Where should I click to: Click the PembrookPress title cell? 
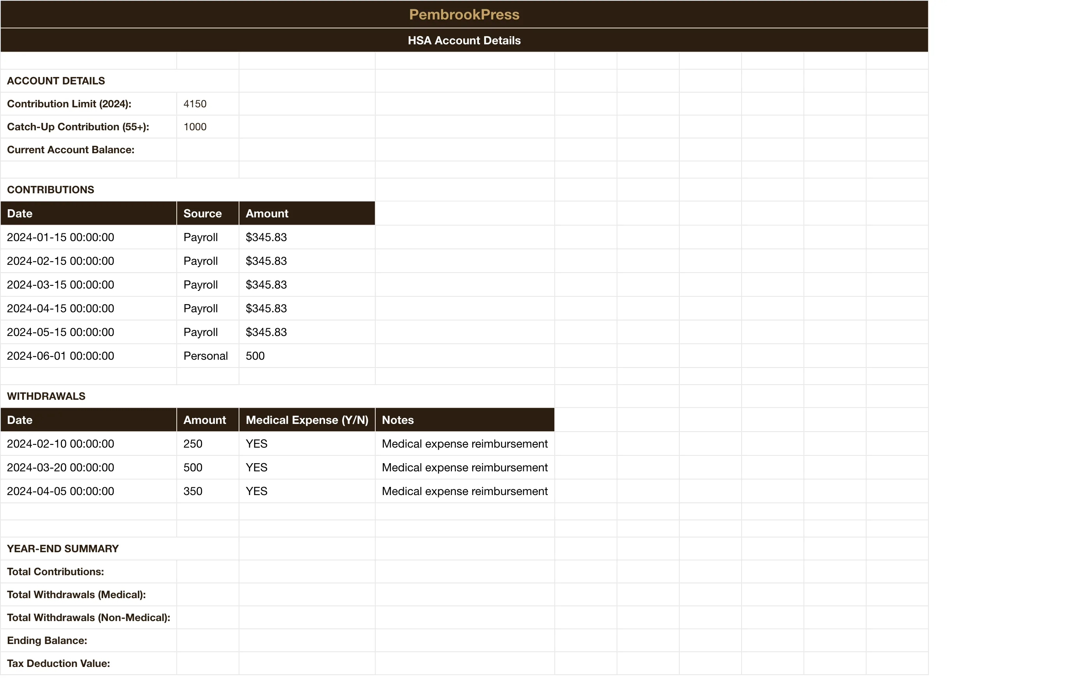pos(464,14)
